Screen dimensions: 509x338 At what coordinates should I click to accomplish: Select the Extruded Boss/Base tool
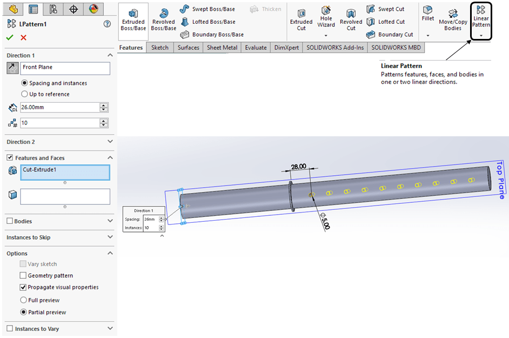pyautogui.click(x=133, y=20)
